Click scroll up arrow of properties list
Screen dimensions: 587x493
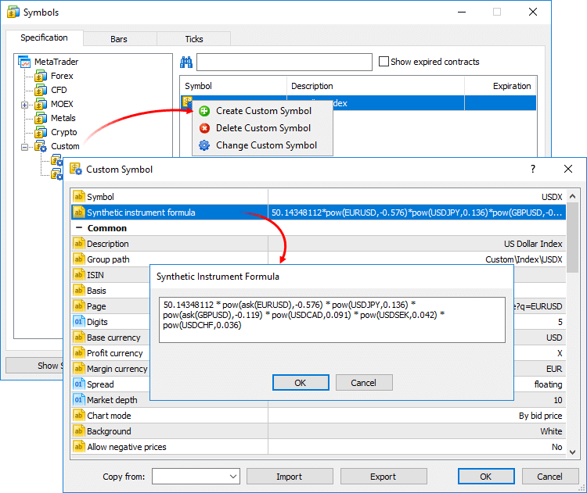click(572, 196)
